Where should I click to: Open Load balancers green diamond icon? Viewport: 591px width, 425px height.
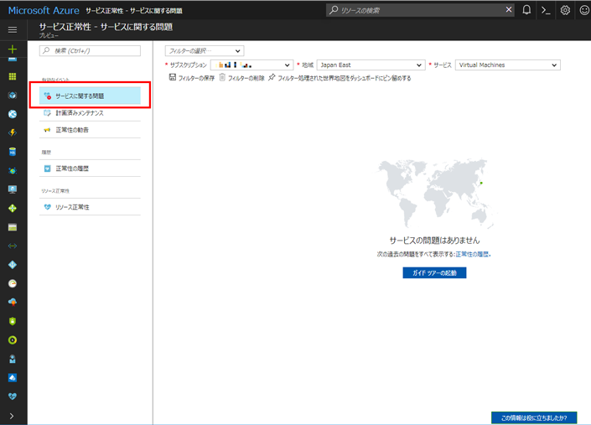click(13, 209)
